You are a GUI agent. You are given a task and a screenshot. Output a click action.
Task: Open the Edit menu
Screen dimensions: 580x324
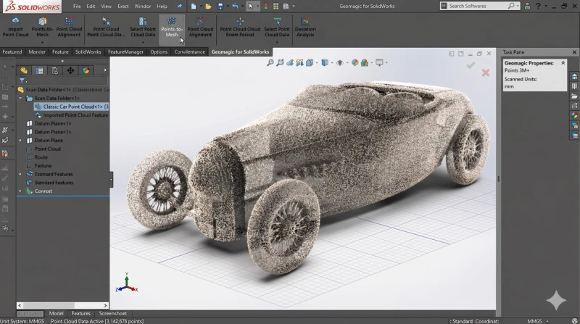click(91, 6)
